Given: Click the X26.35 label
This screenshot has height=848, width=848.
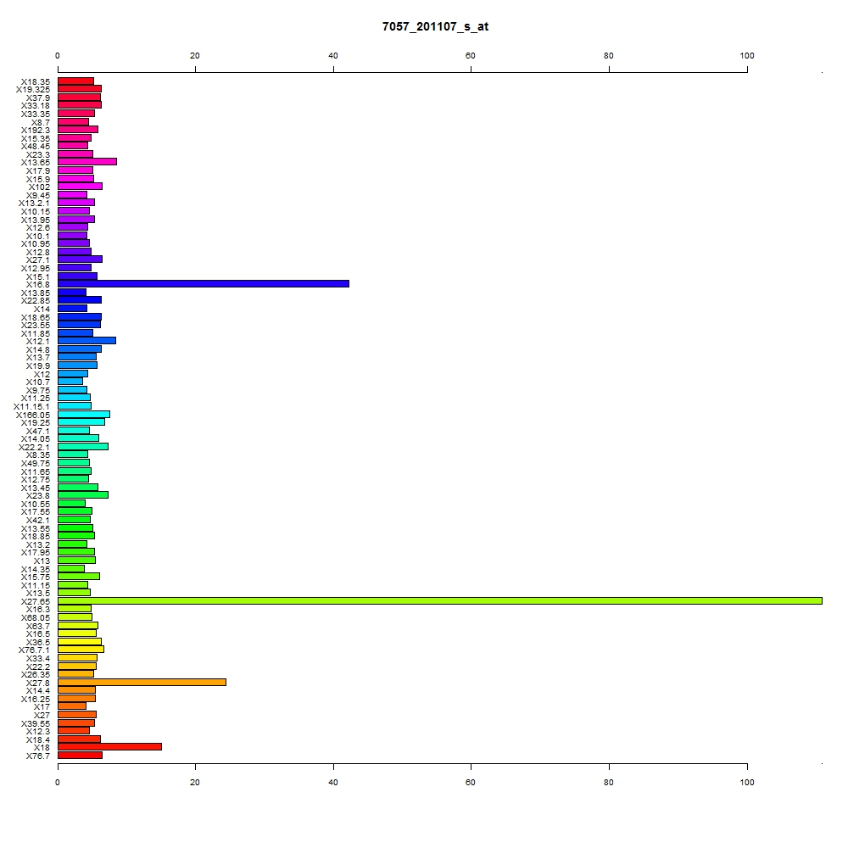Looking at the screenshot, I should [35, 674].
